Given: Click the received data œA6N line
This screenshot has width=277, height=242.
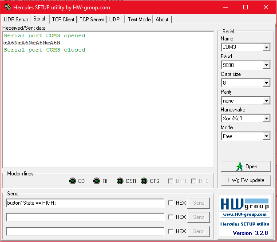Looking at the screenshot, I should click(x=32, y=43).
